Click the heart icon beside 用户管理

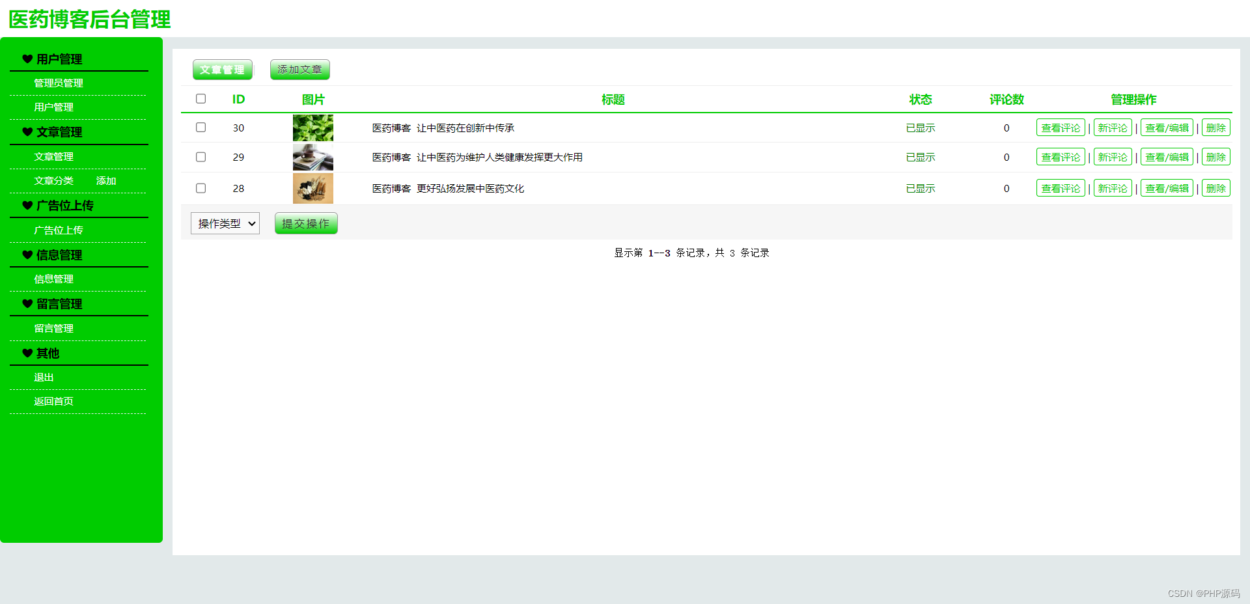coord(27,59)
